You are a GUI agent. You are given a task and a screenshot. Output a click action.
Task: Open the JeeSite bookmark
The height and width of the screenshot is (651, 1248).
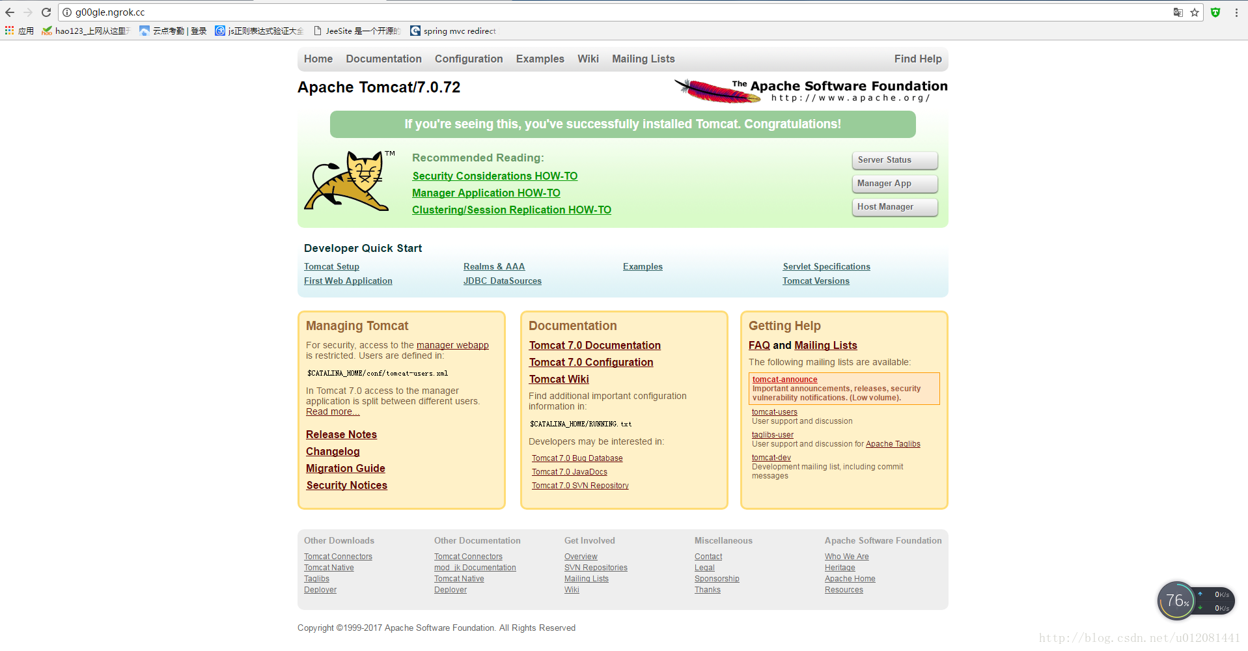pos(357,31)
